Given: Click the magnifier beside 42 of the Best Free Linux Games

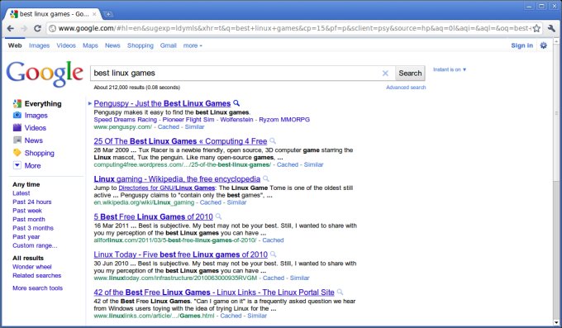Looking at the screenshot, I should tap(340, 292).
